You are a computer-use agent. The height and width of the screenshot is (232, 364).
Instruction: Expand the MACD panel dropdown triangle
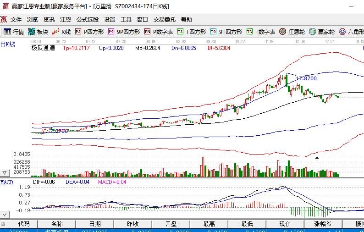point(5,214)
